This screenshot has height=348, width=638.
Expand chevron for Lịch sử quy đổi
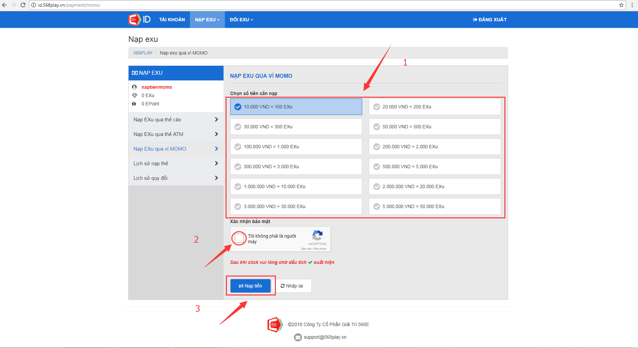[x=216, y=178]
